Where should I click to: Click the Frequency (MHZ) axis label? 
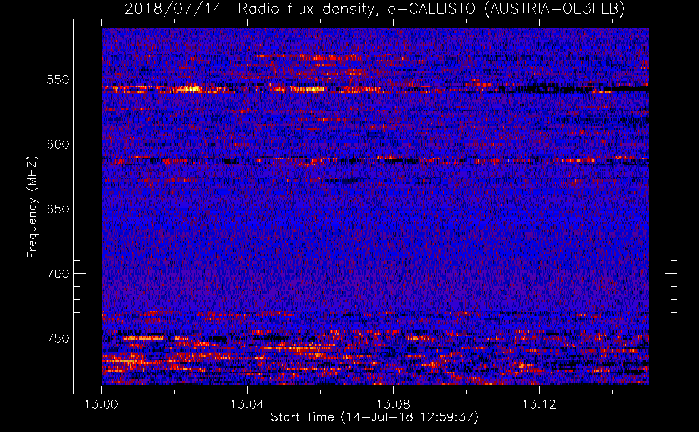click(32, 207)
